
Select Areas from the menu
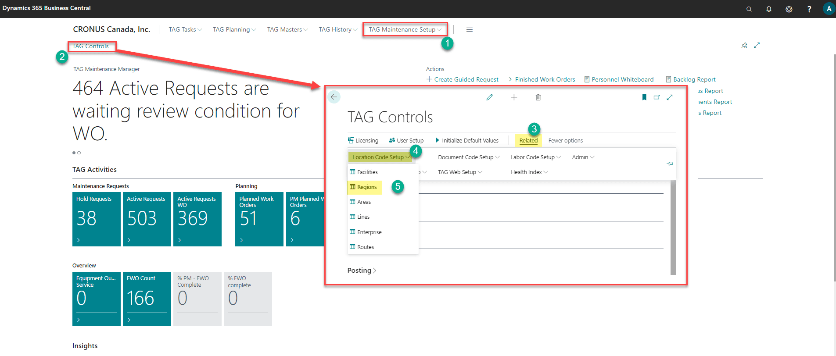click(383, 202)
